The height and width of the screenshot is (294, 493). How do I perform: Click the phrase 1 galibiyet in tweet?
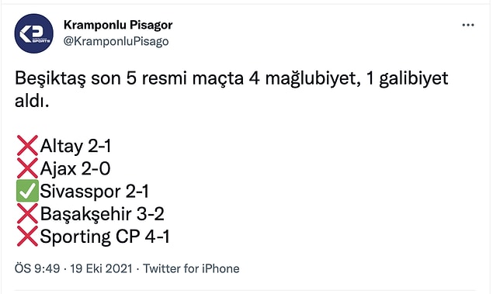[408, 78]
